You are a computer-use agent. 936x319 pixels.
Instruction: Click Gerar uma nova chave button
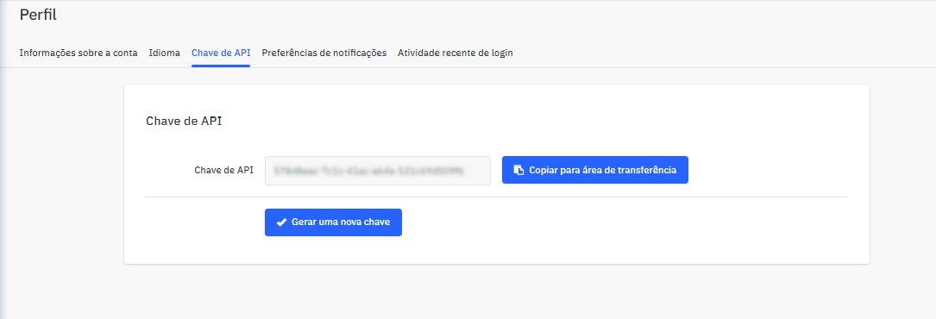333,222
